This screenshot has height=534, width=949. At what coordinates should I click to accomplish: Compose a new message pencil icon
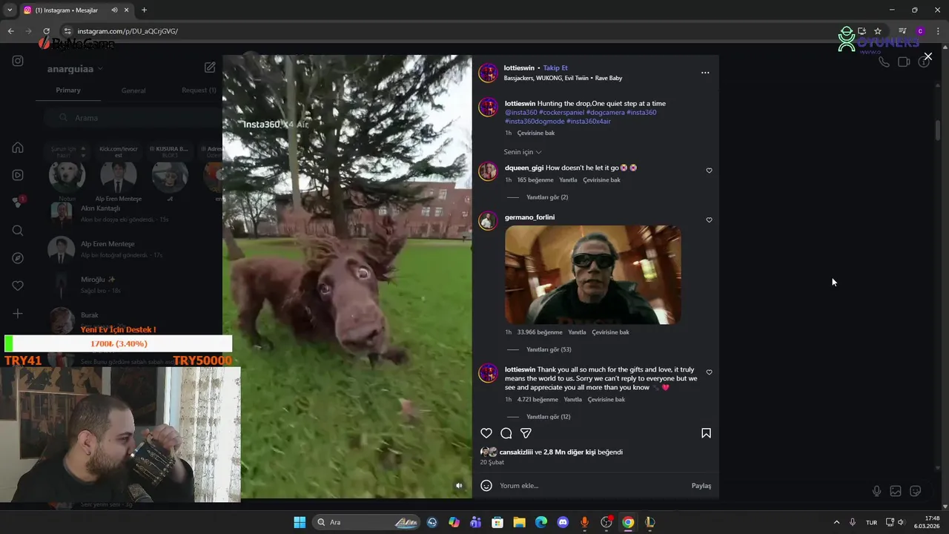[x=210, y=67]
